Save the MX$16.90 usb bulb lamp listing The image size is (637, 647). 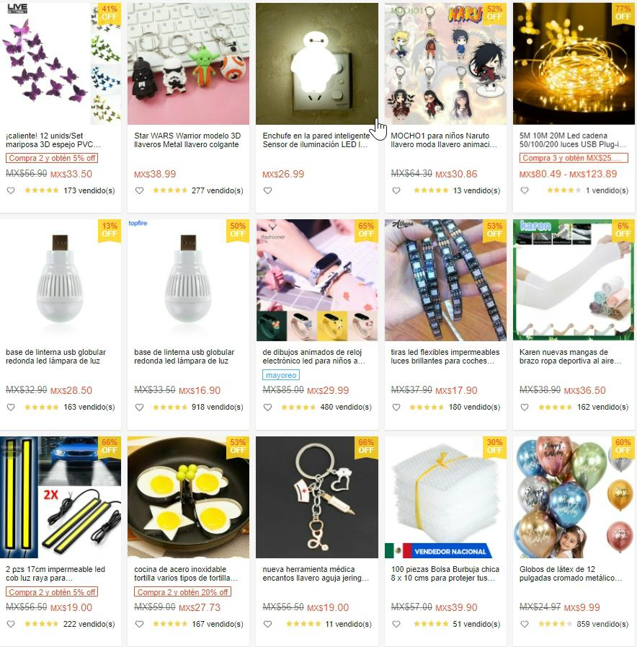[x=139, y=408]
